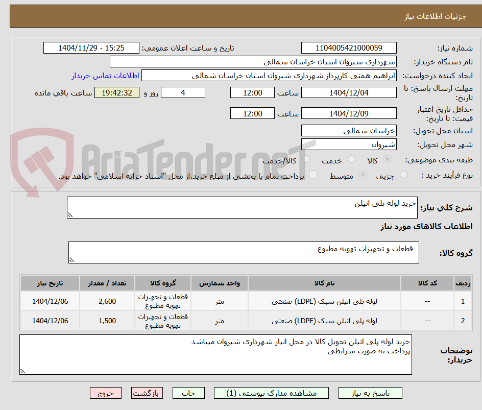Click the گروه کالا table column header

[x=163, y=283]
